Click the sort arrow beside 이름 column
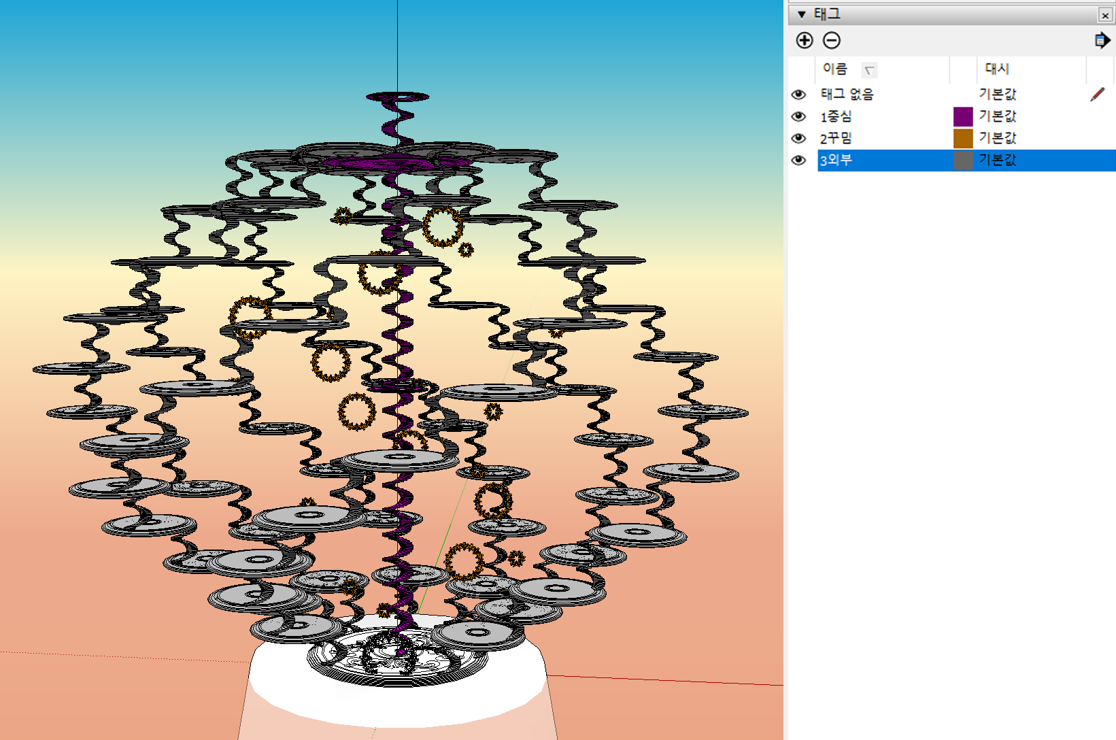 869,70
